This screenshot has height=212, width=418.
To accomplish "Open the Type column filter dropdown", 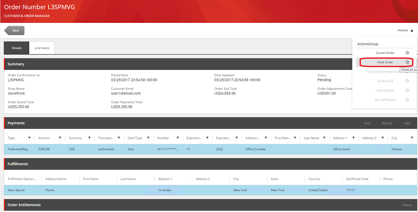I will pyautogui.click(x=29, y=138).
